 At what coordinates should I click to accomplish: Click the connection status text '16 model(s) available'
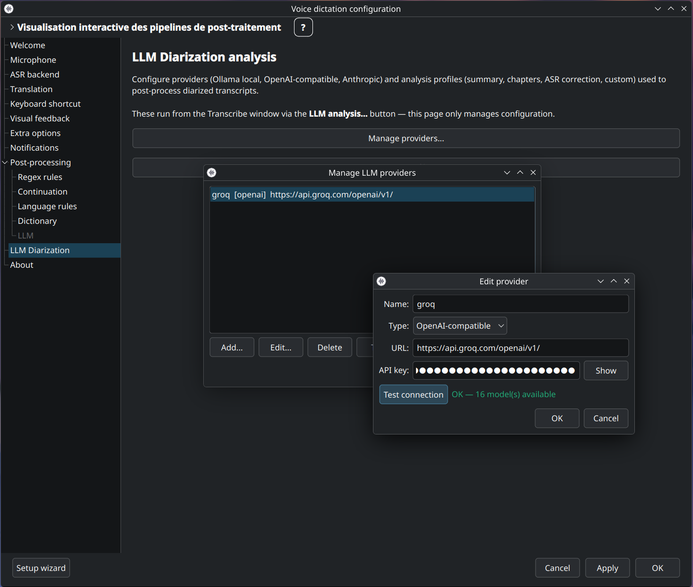515,394
